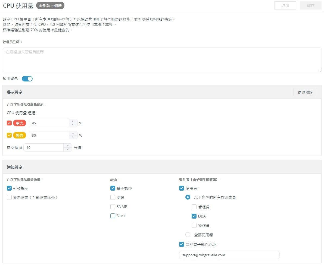Click the 還原預設 button
Screen dimensions: 324x265
pyautogui.click(x=305, y=92)
